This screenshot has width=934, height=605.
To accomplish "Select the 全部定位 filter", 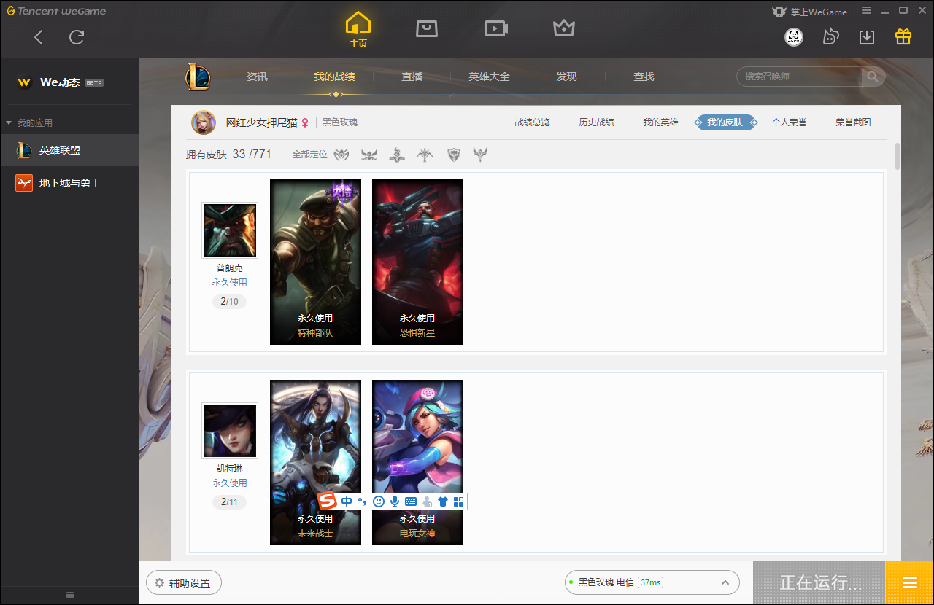I will click(x=309, y=155).
